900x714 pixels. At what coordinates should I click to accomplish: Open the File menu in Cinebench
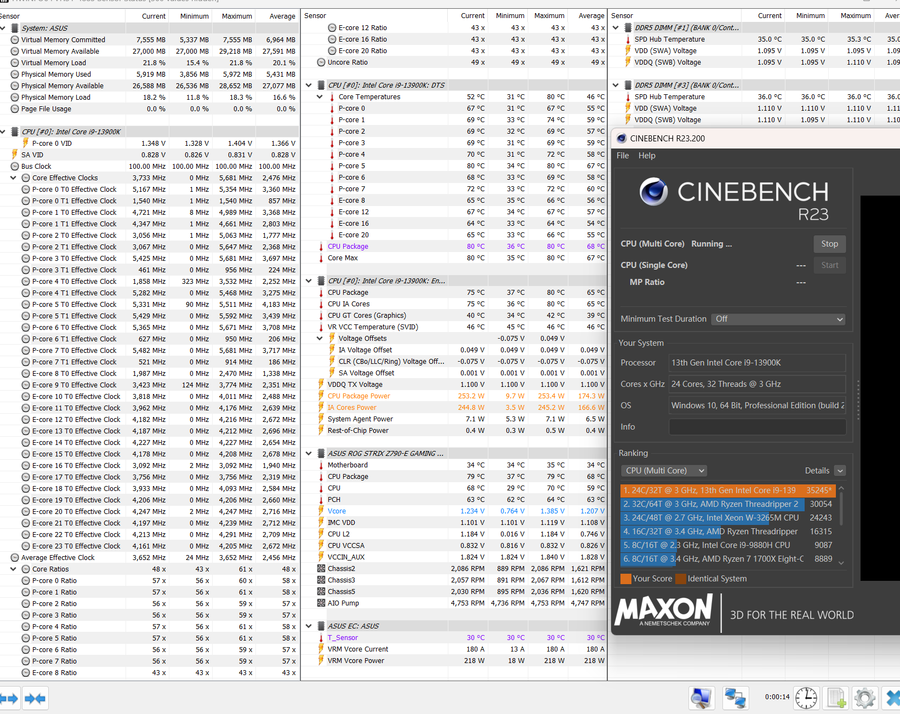[623, 156]
